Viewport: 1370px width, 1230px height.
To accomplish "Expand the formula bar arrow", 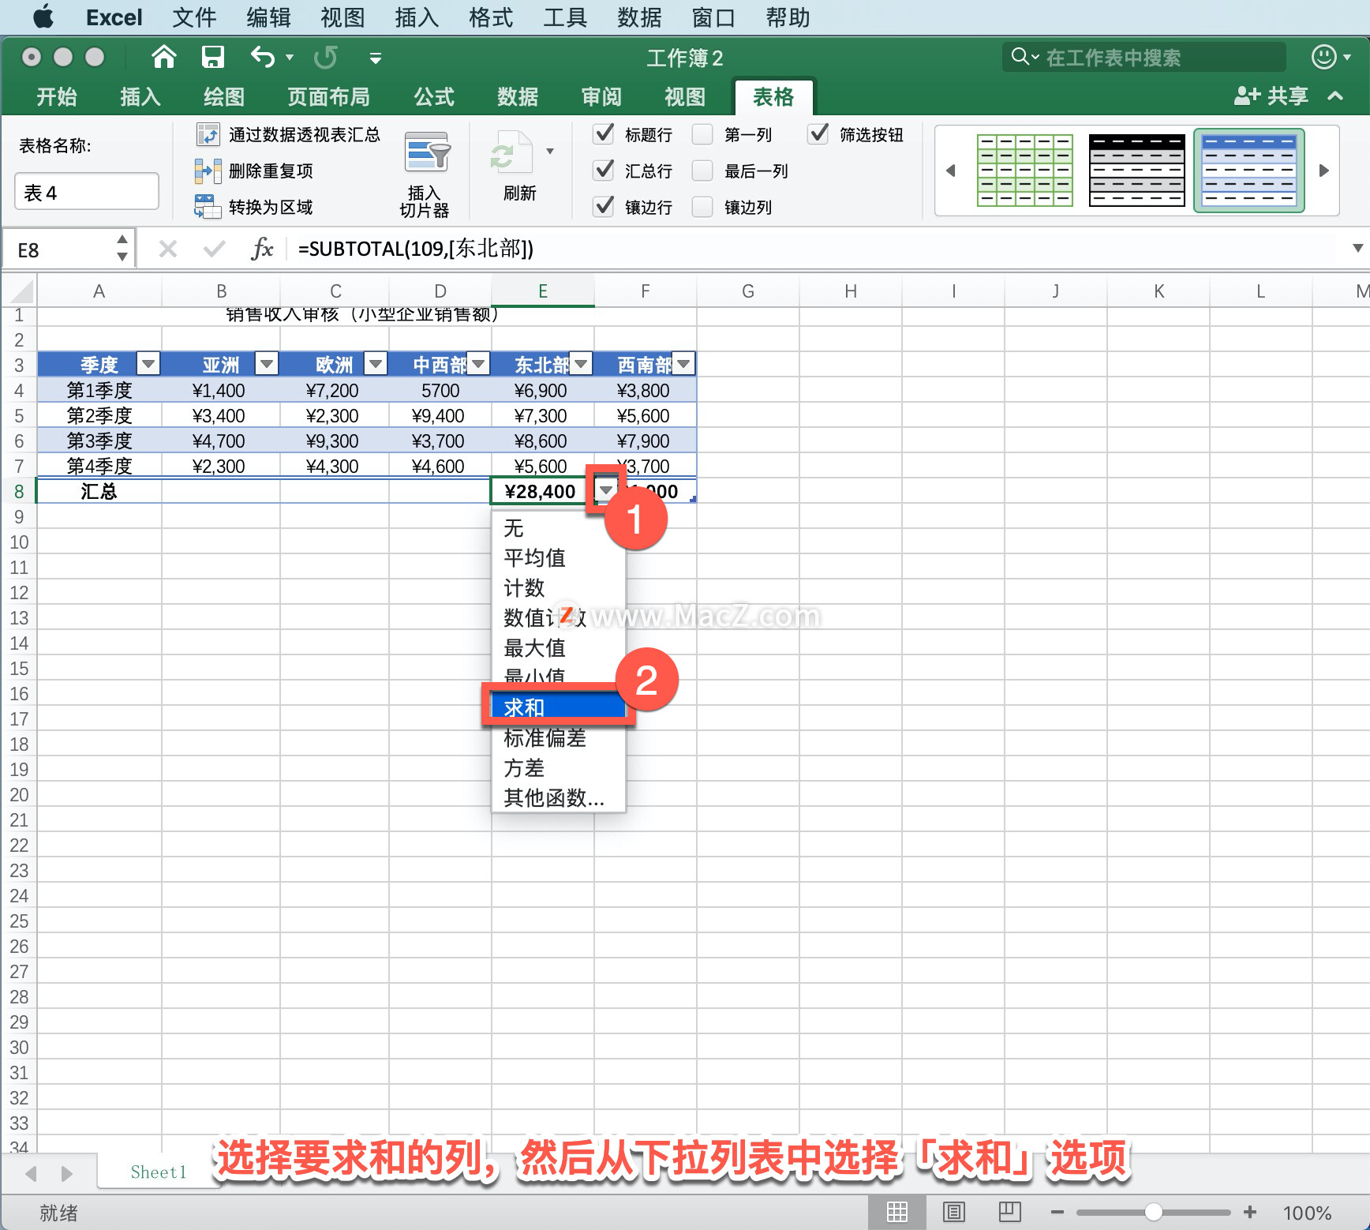I will (1357, 249).
